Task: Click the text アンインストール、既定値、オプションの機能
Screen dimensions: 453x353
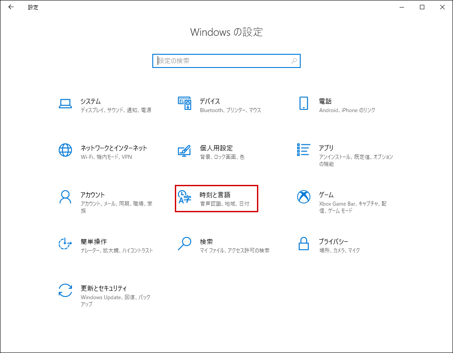Action: [x=356, y=160]
